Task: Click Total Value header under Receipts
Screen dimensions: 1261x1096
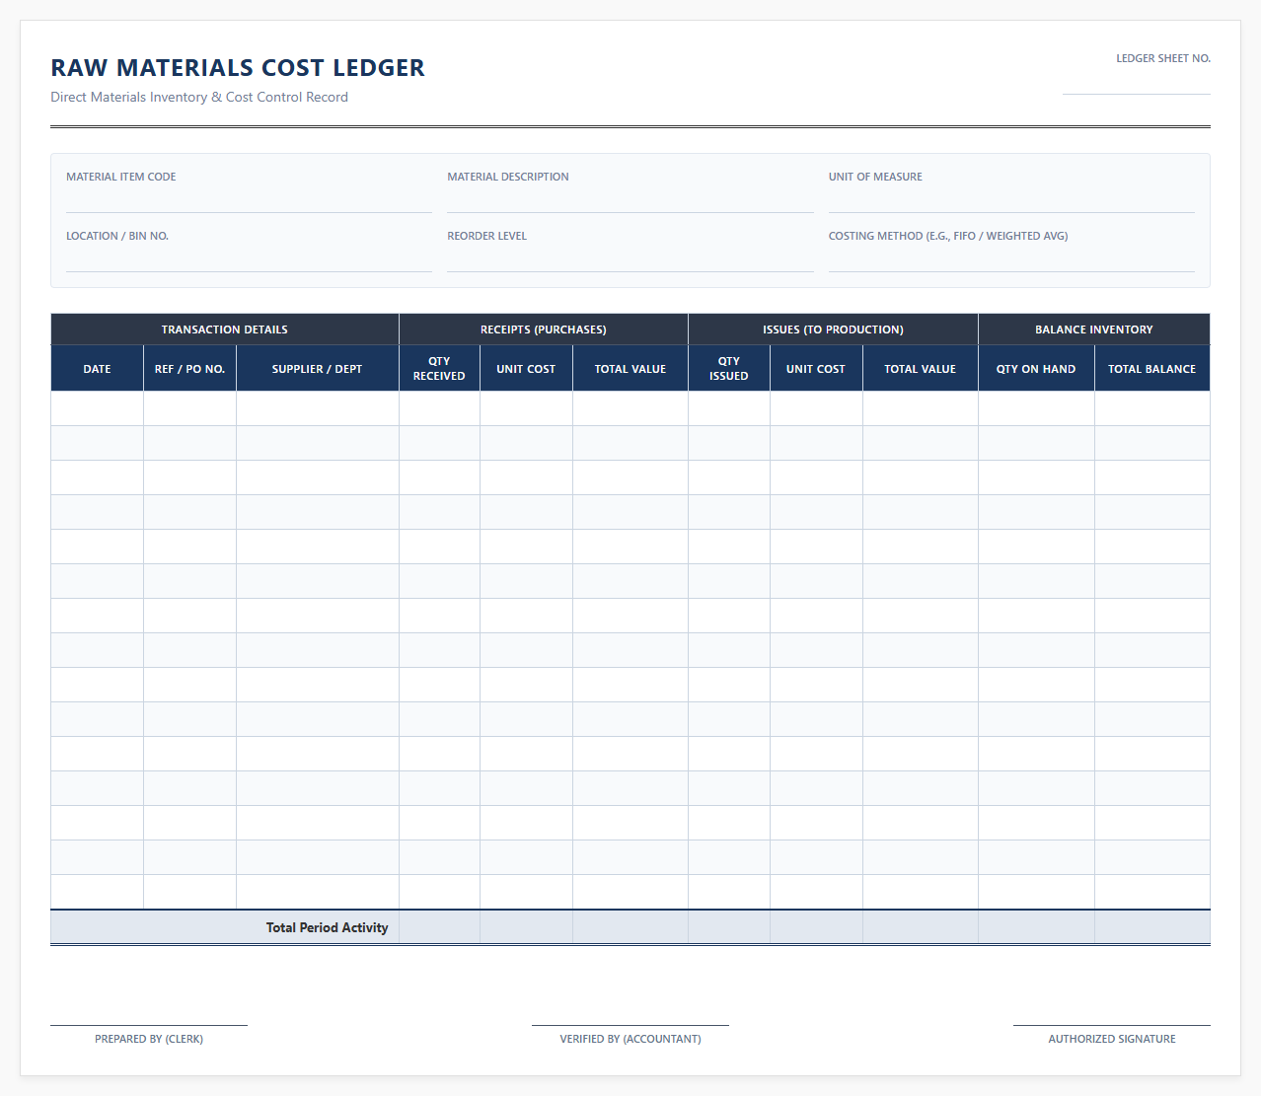Action: pos(630,369)
